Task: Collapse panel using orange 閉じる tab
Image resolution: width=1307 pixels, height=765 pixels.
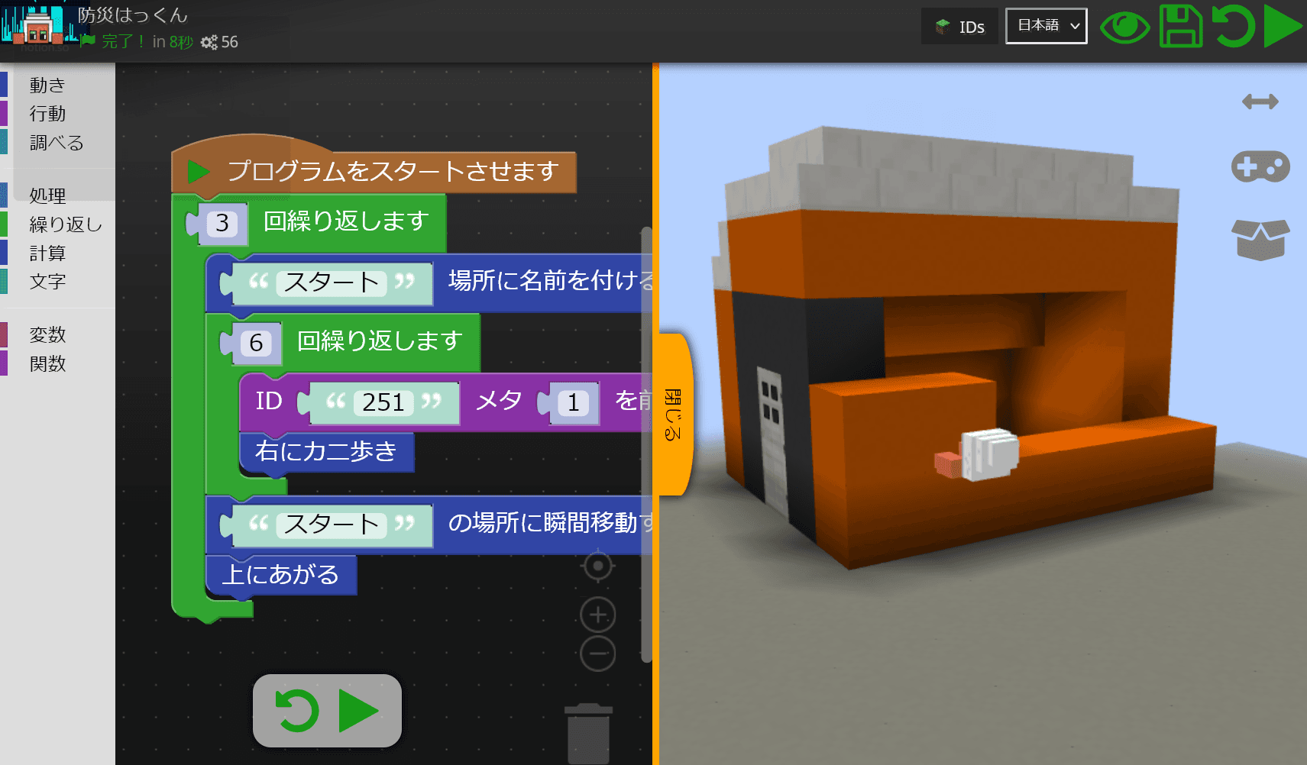Action: coord(673,415)
